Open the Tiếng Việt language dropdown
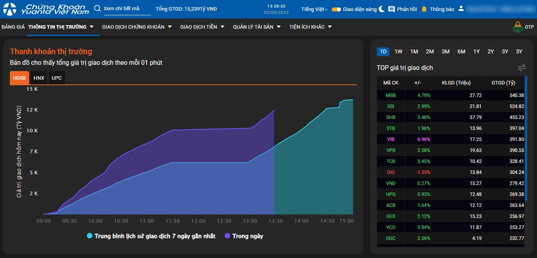The height and width of the screenshot is (258, 537). click(x=314, y=9)
